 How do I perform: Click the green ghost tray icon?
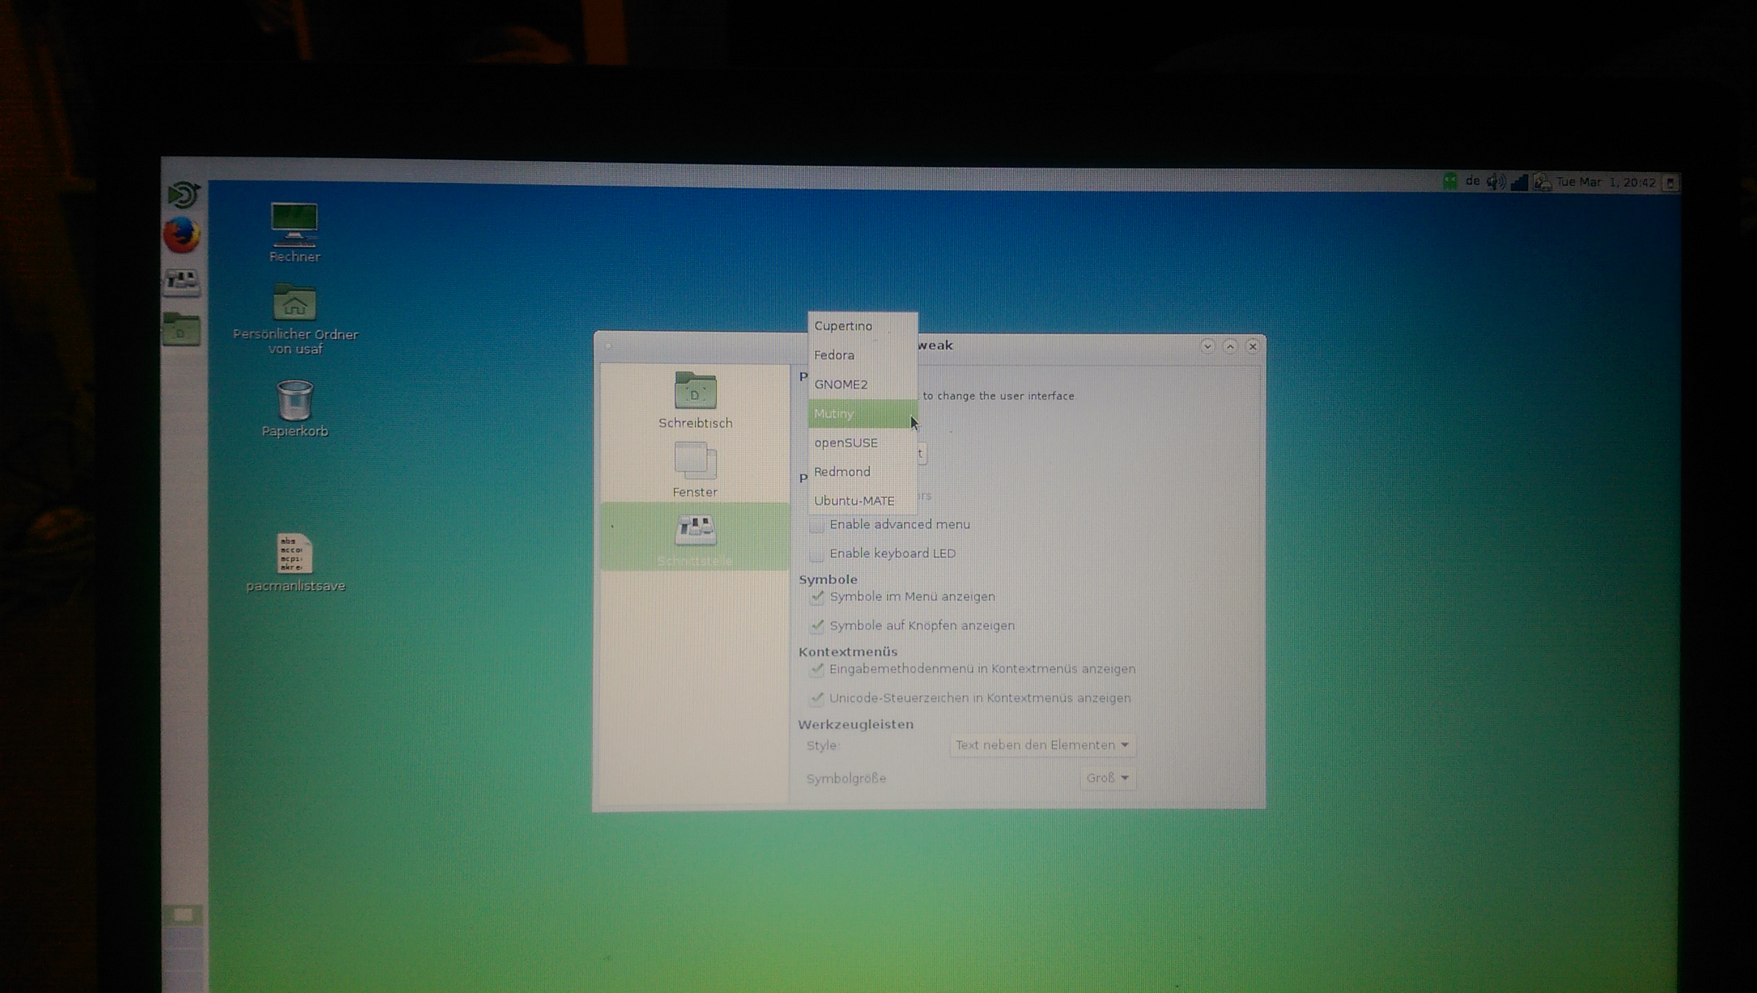pyautogui.click(x=1450, y=182)
